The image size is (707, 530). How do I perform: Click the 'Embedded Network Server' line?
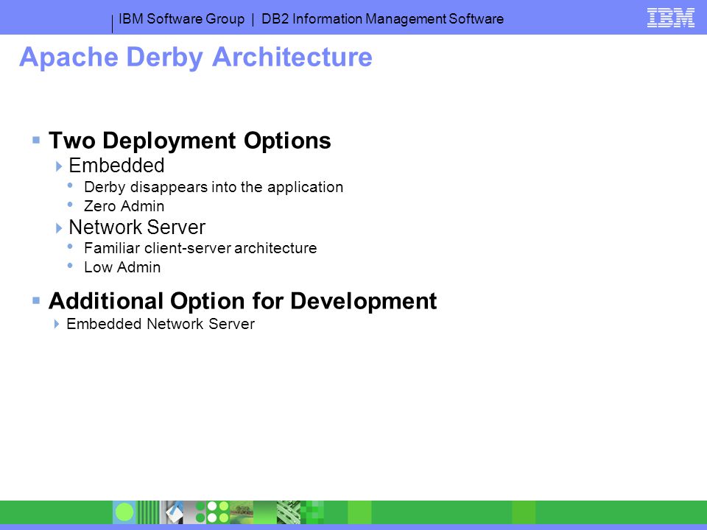161,324
